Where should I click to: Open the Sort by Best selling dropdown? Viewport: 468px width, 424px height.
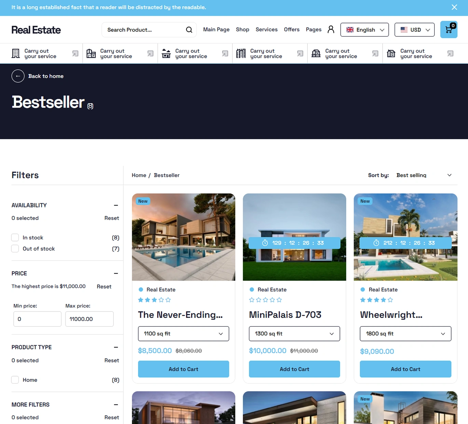tap(424, 175)
